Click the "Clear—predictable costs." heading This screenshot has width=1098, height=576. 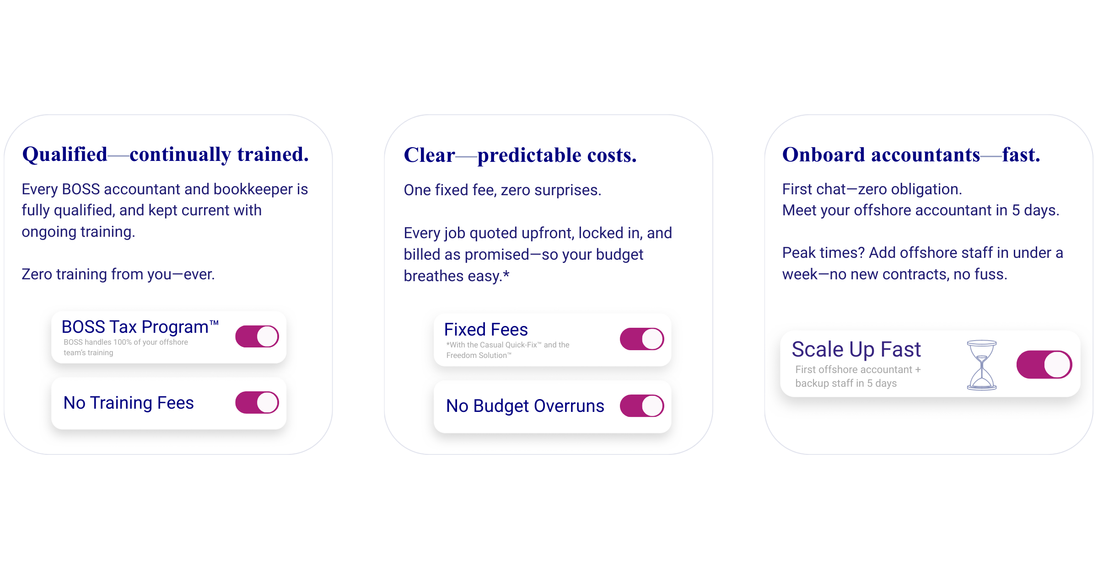coord(520,155)
